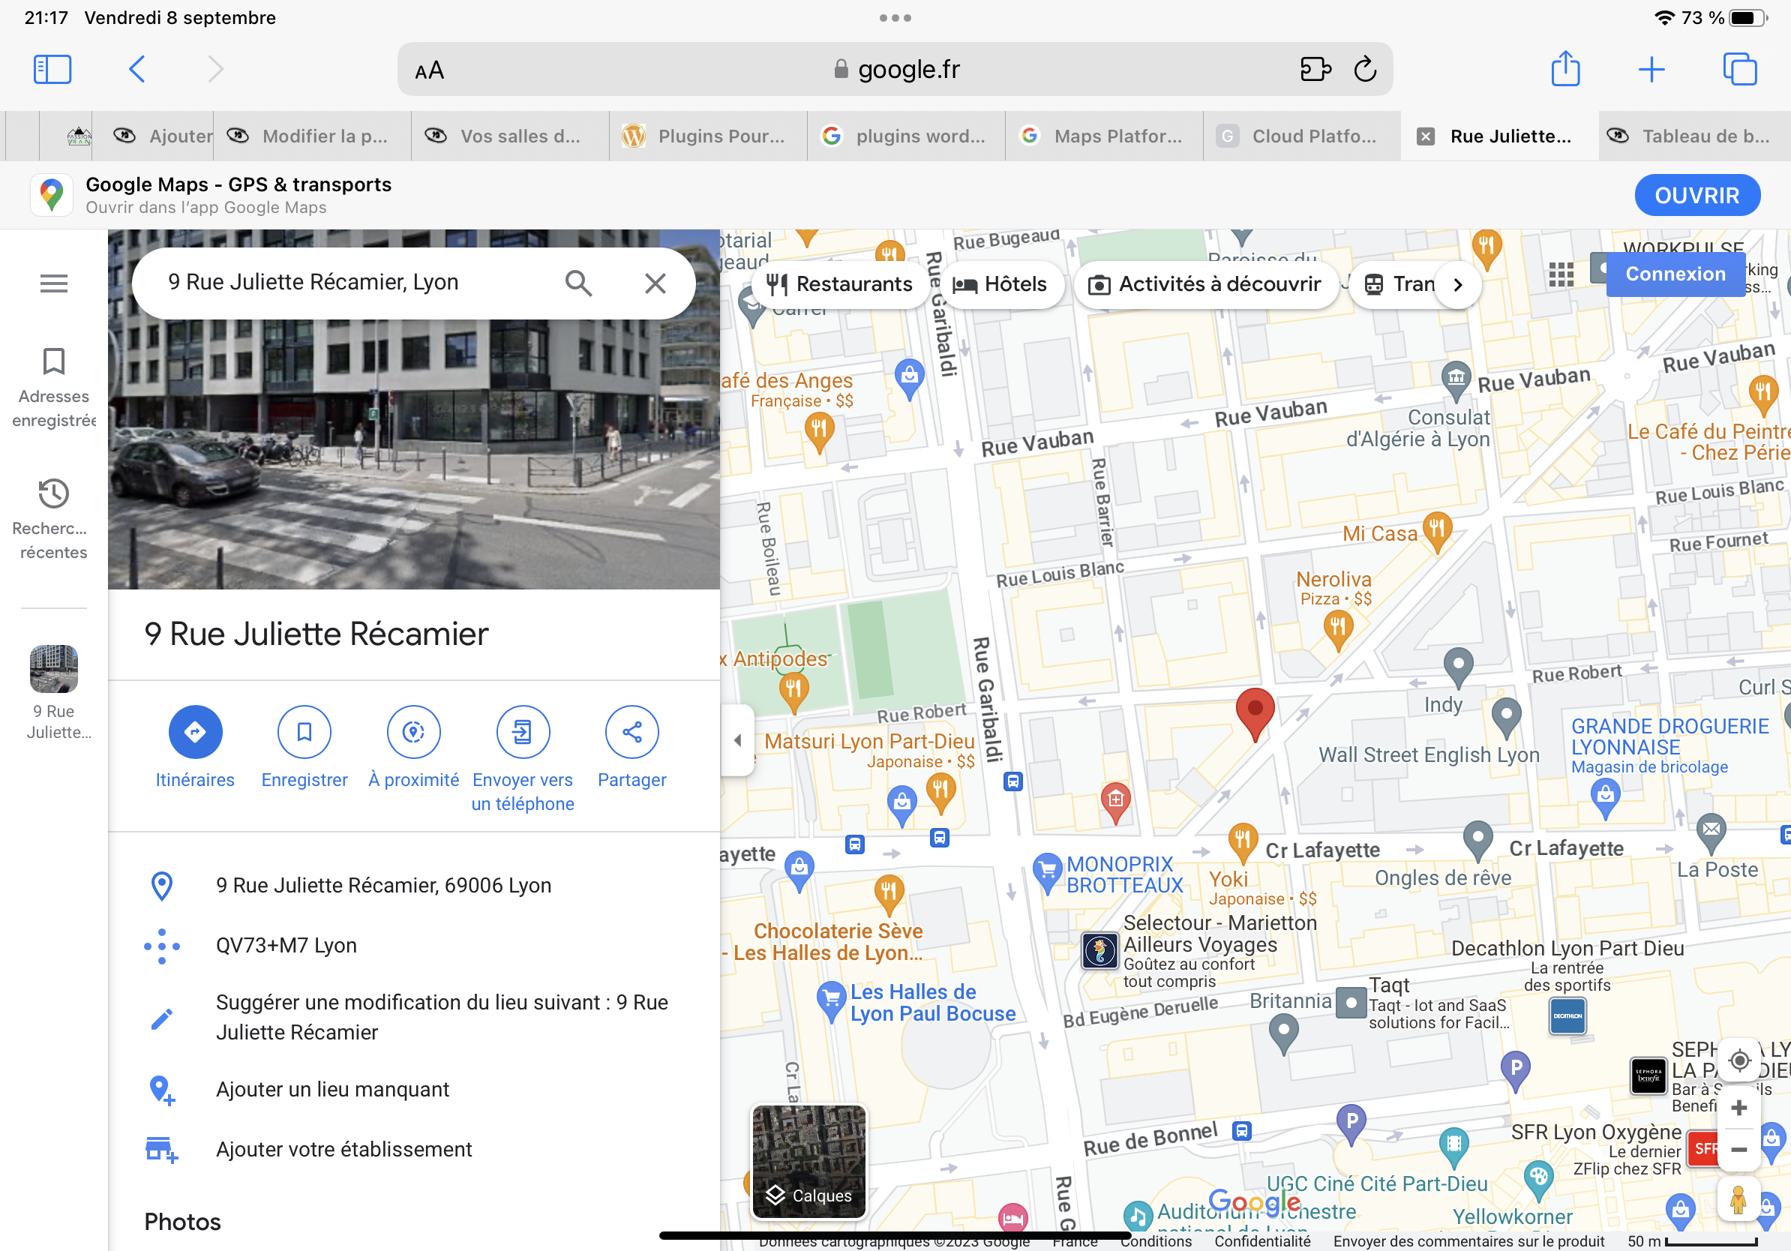
Task: Tap OUVRIR to open Maps app
Action: click(x=1696, y=195)
